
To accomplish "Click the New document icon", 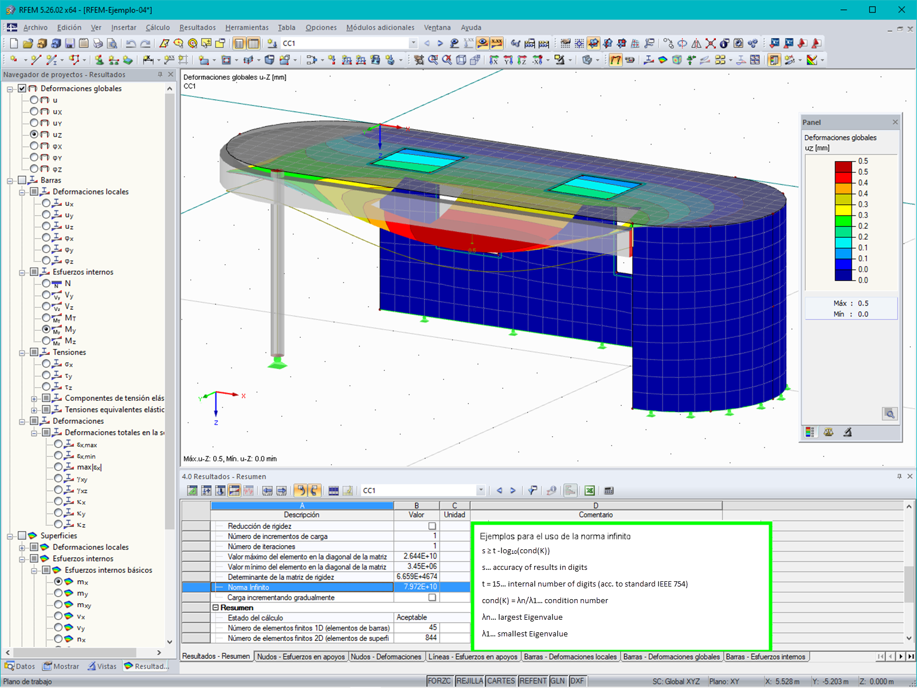I will 14,43.
